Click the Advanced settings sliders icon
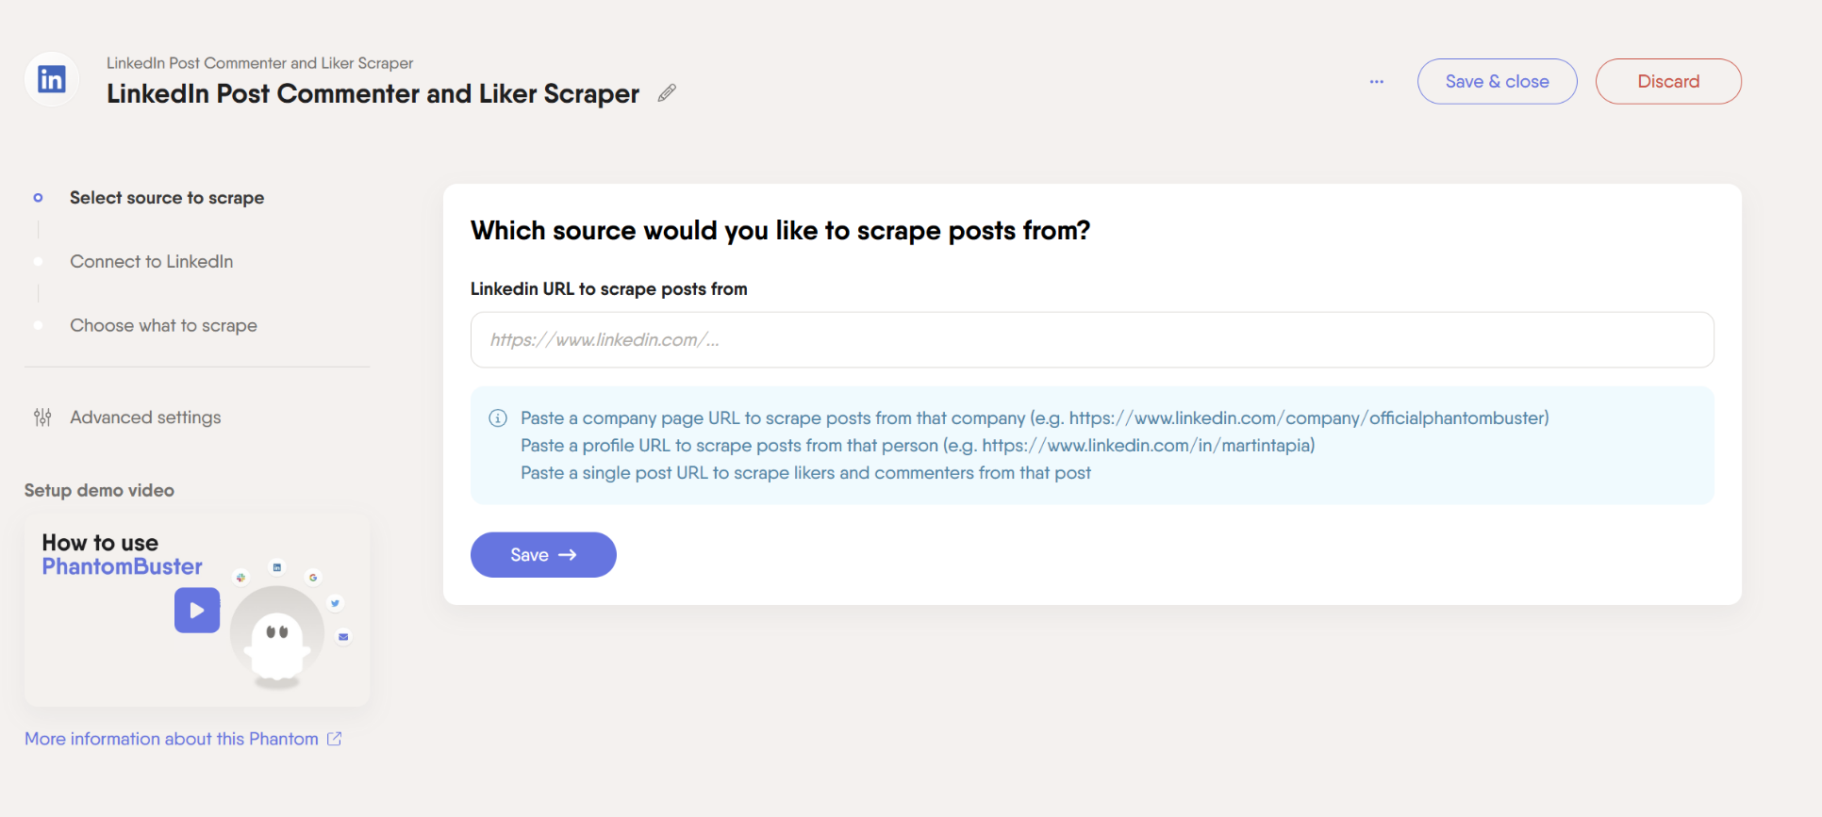This screenshot has width=1822, height=817. (42, 417)
